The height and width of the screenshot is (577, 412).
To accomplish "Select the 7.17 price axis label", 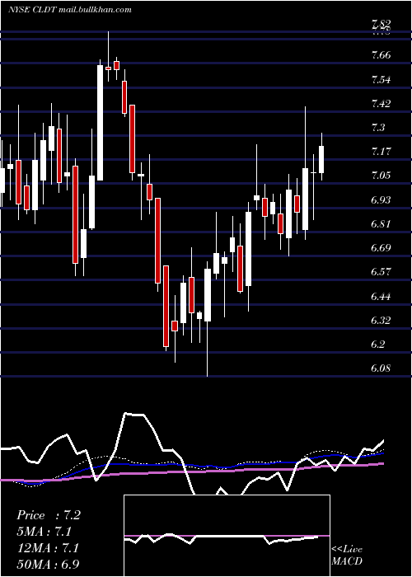I will point(381,151).
